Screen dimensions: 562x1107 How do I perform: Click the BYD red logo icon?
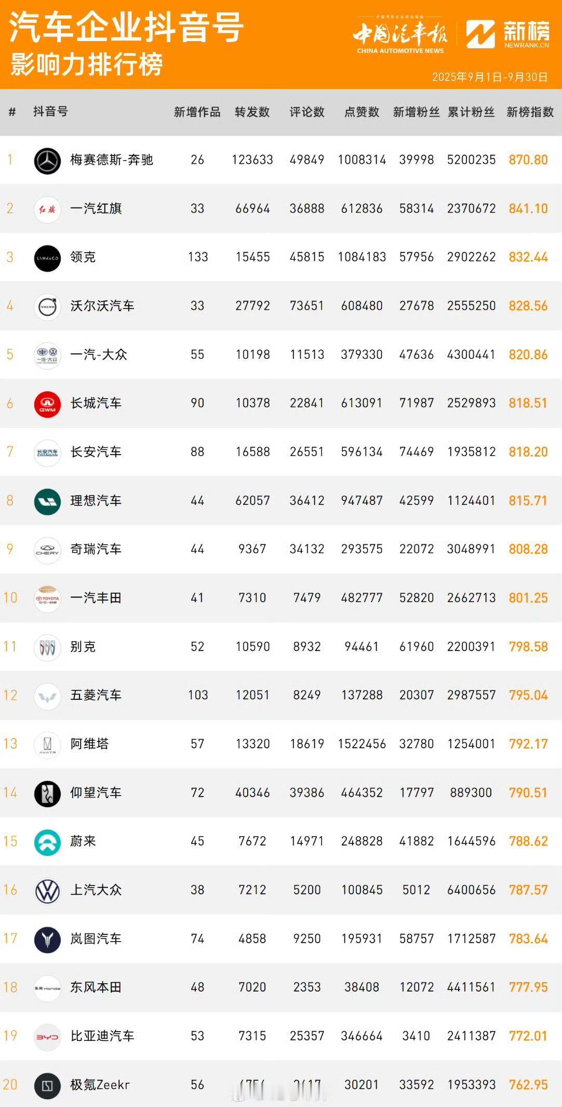click(x=47, y=1037)
